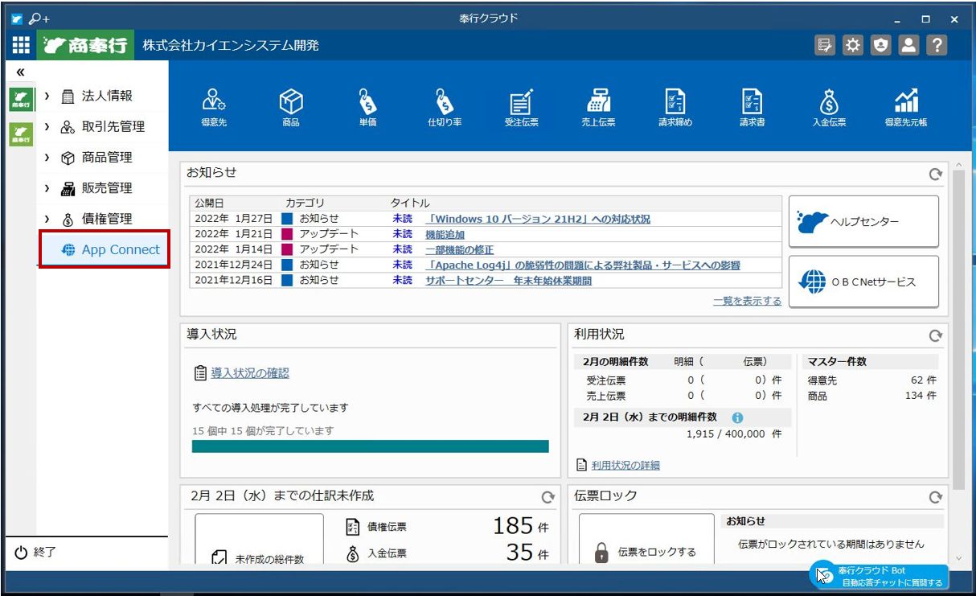Open 奉行クラウド Bot chat button
The height and width of the screenshot is (596, 976).
point(879,576)
